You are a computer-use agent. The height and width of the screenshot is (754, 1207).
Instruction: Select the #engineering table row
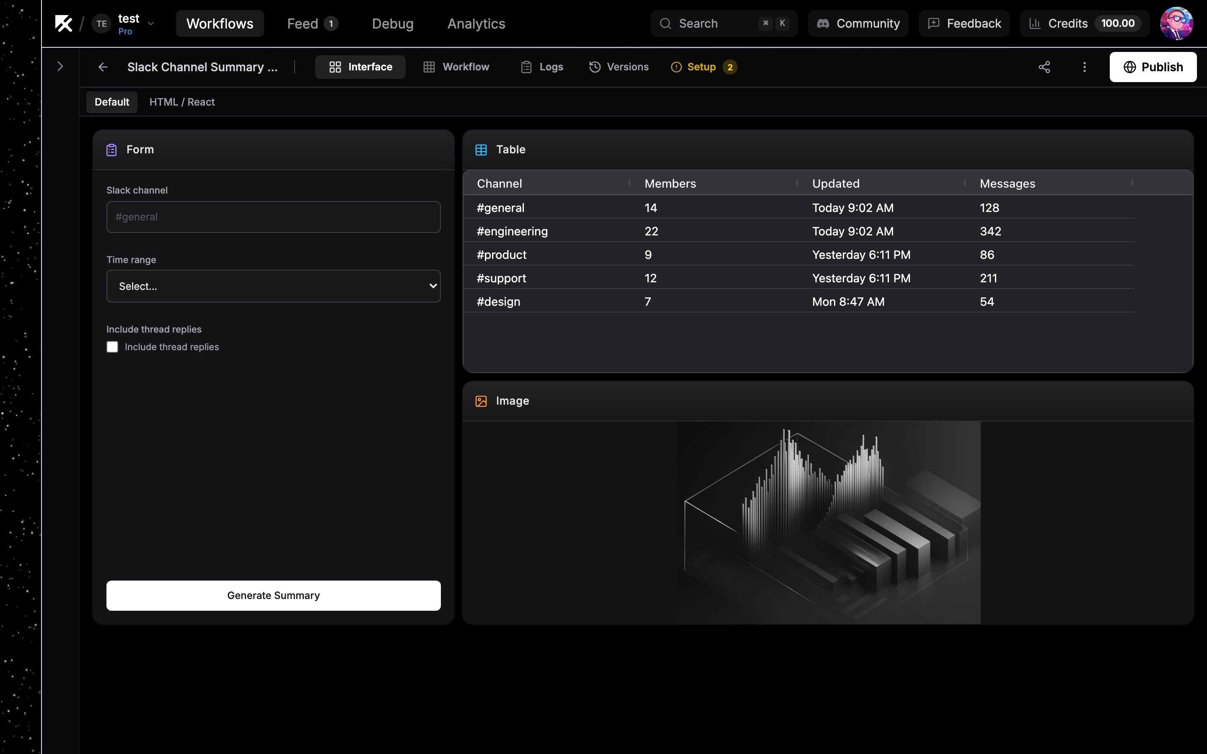798,231
